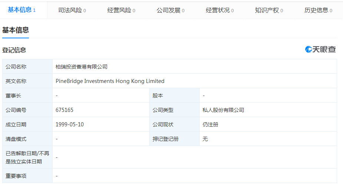Click the founding date 1999-05-10
This screenshot has height=186, width=343.
coord(70,124)
